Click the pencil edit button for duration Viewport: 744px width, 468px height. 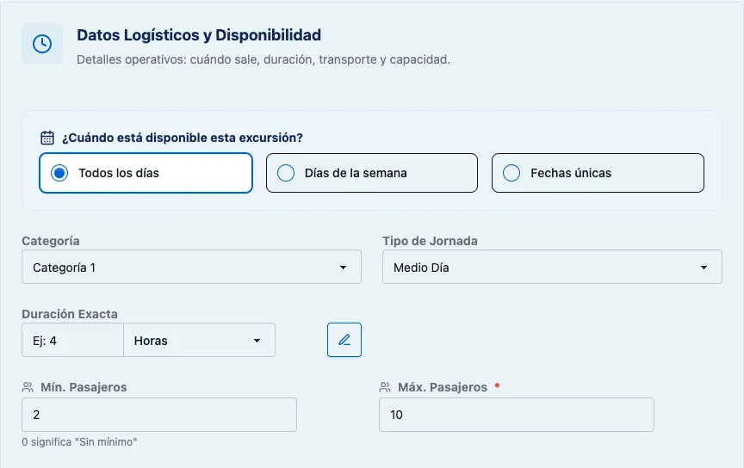[x=344, y=340]
